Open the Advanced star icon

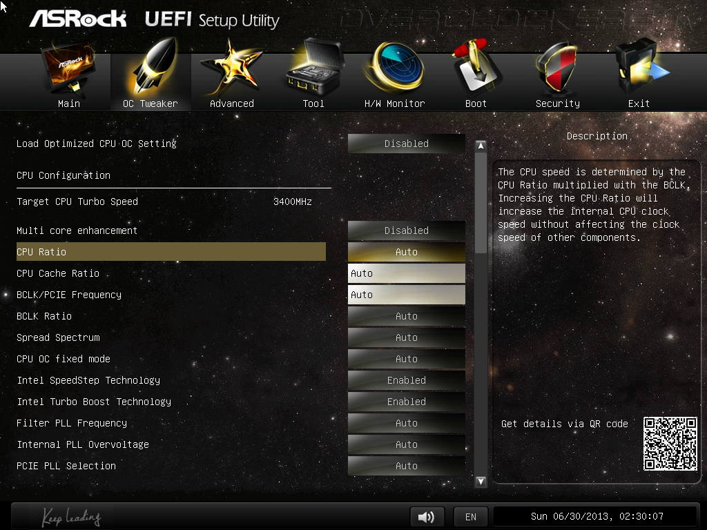coord(231,68)
